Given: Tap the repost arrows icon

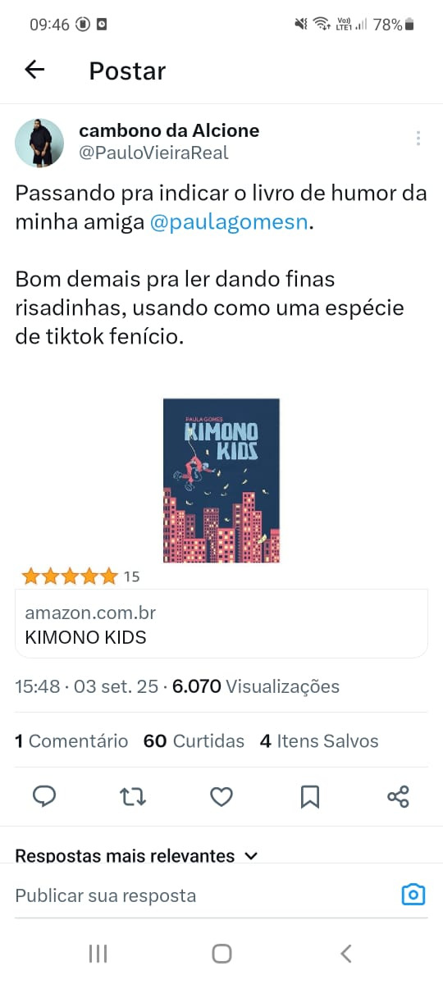Looking at the screenshot, I should 133,796.
